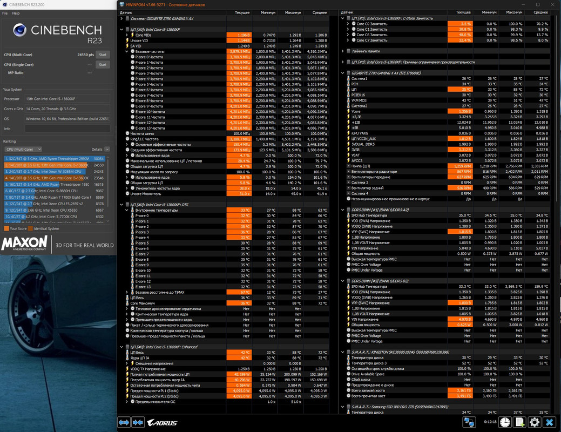Click the Минимум column header in left pane
This screenshot has width=561, height=432.
click(268, 12)
